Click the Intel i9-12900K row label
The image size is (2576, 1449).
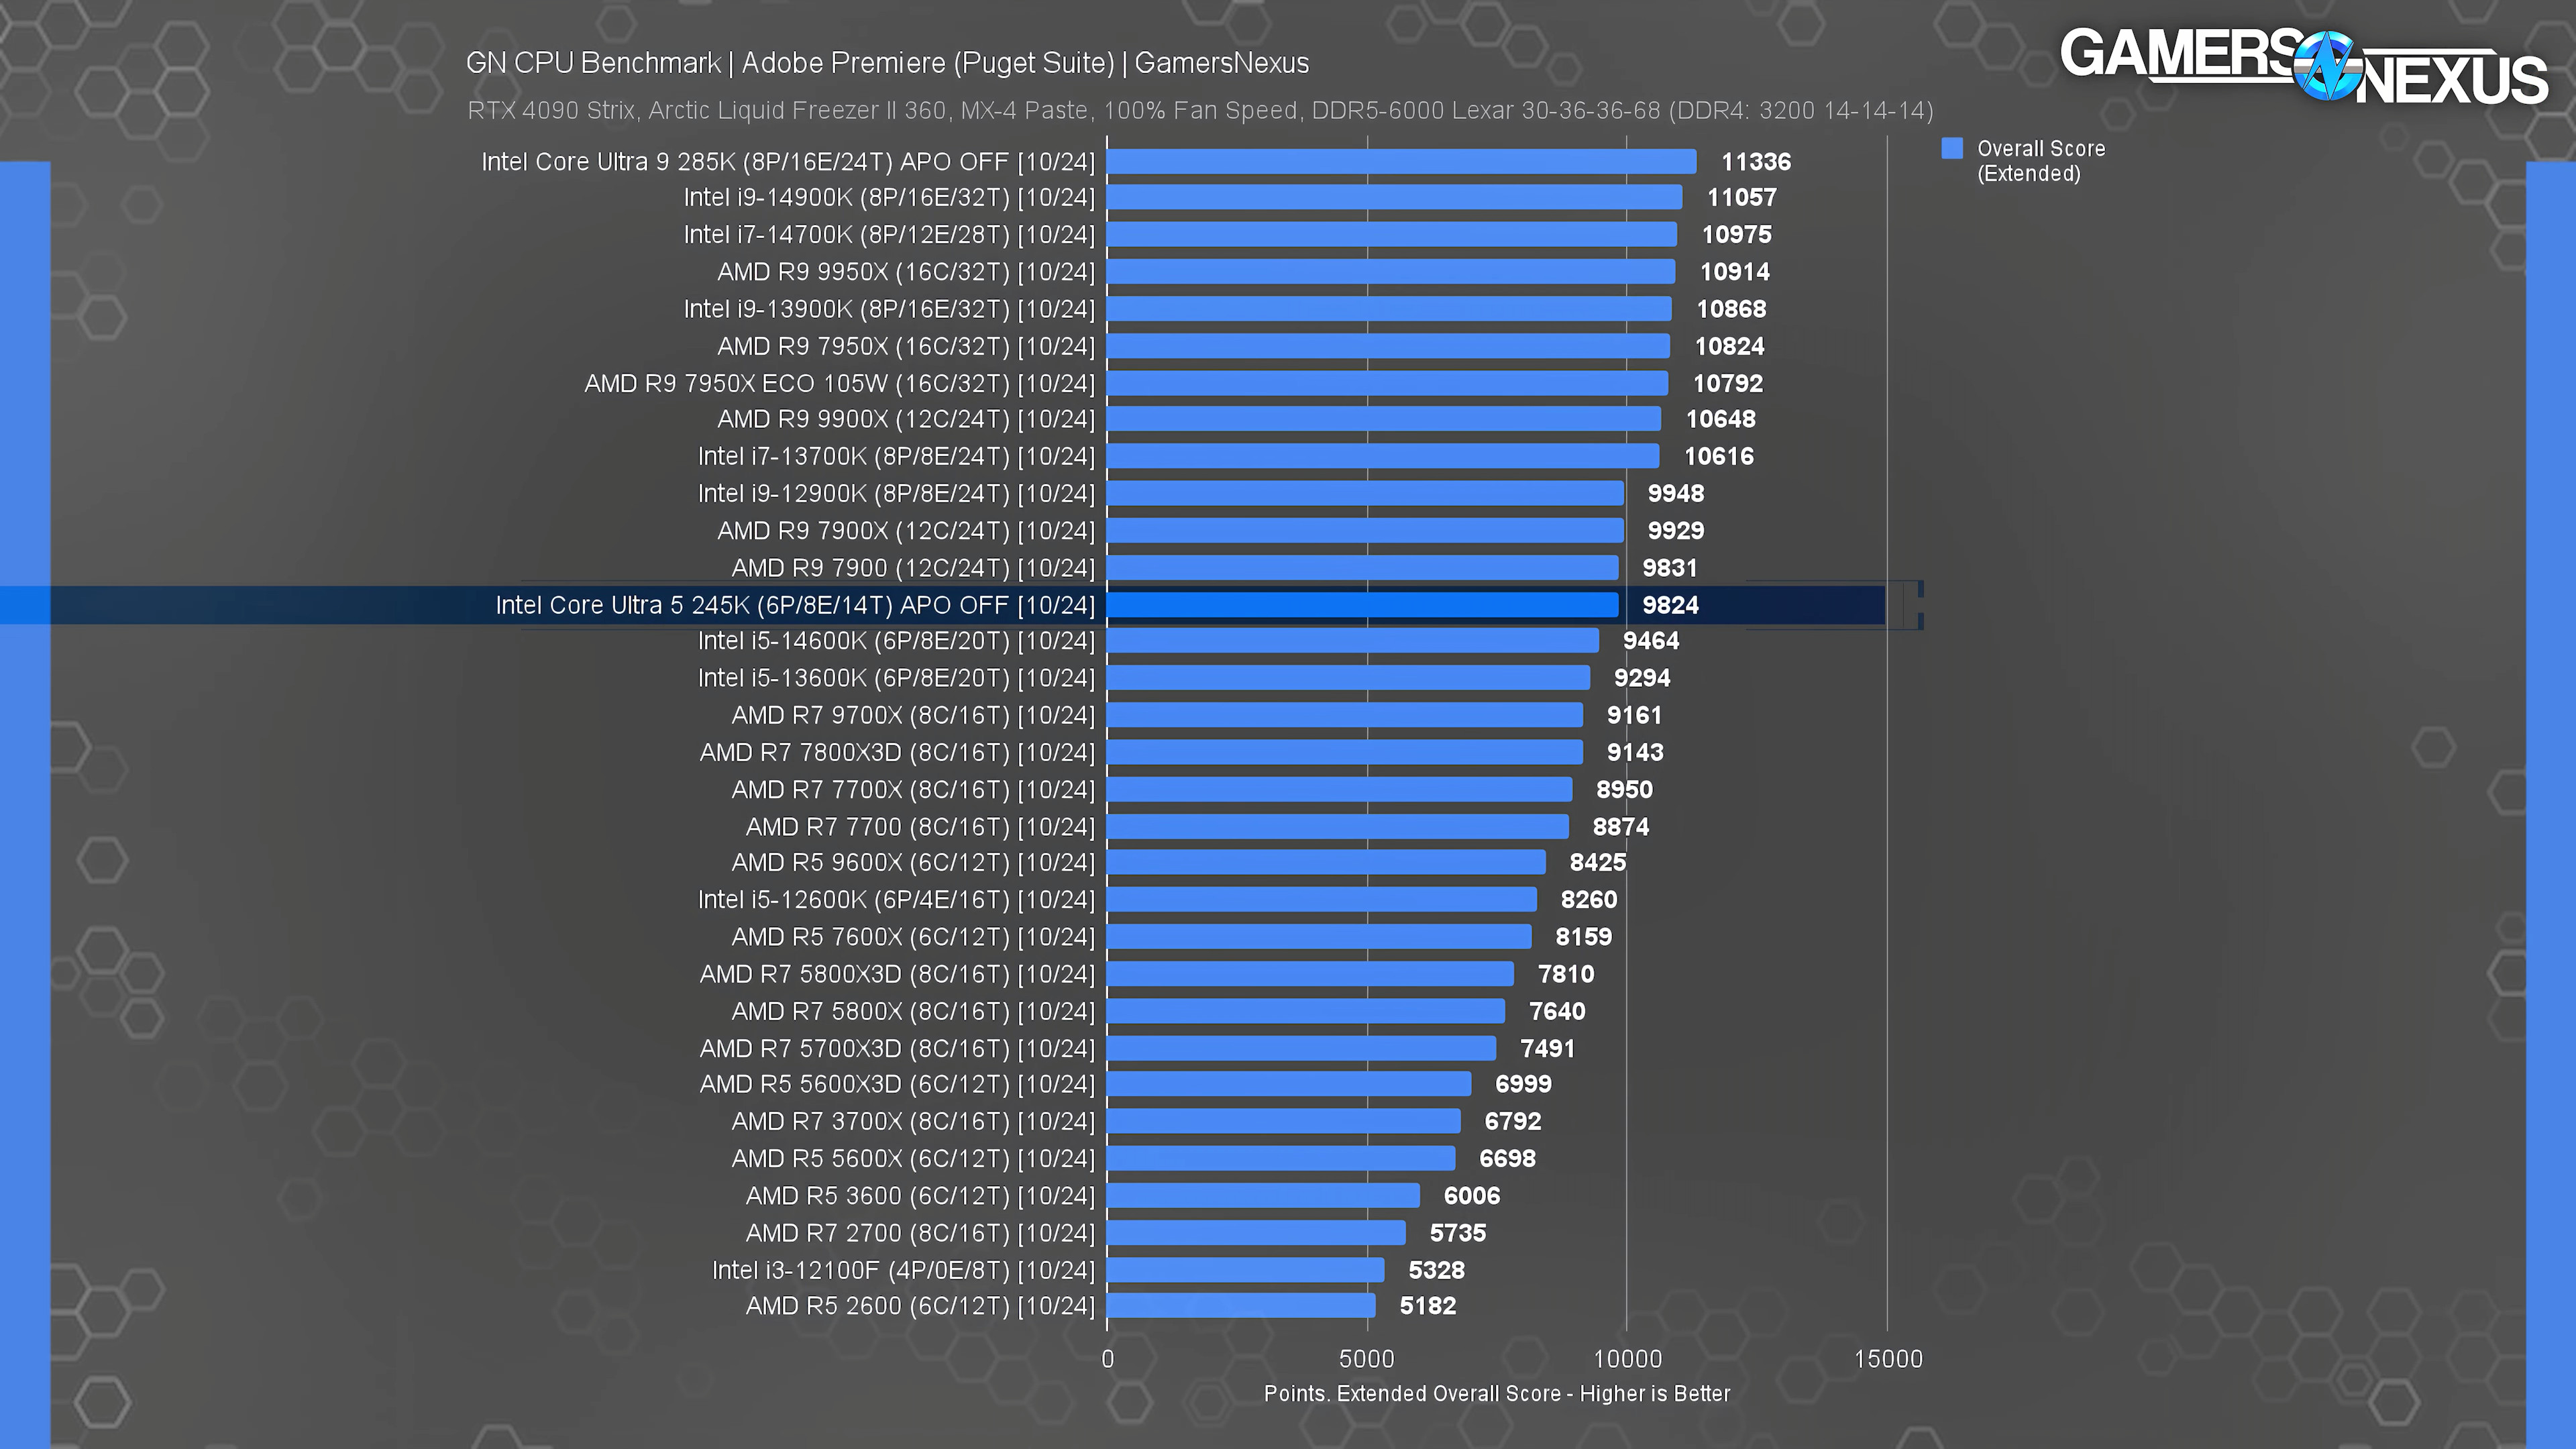[896, 494]
